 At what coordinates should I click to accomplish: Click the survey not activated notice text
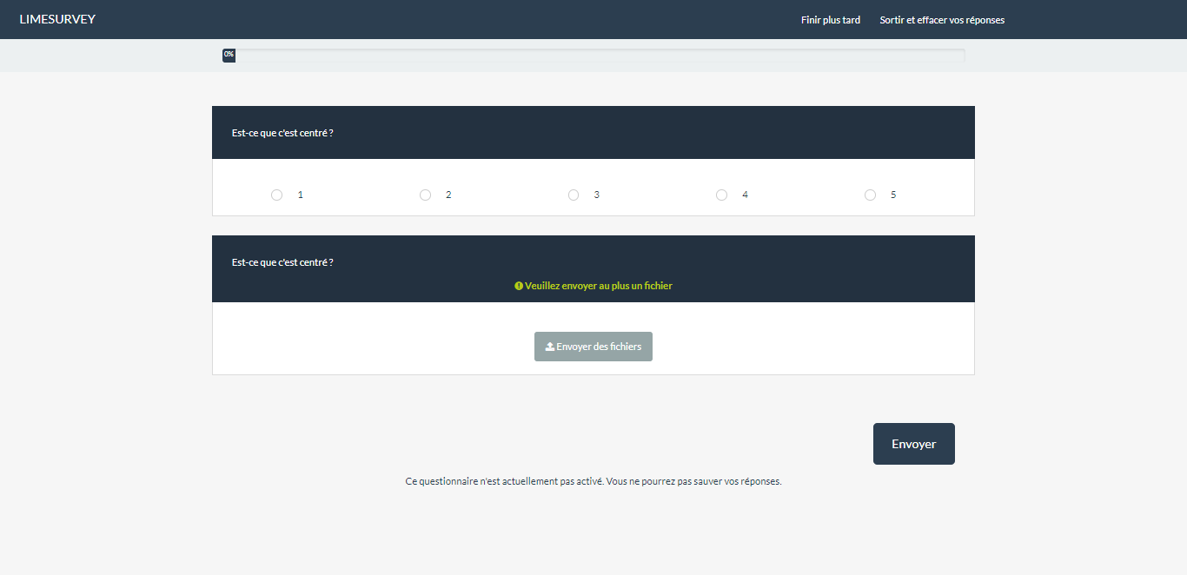tap(593, 481)
